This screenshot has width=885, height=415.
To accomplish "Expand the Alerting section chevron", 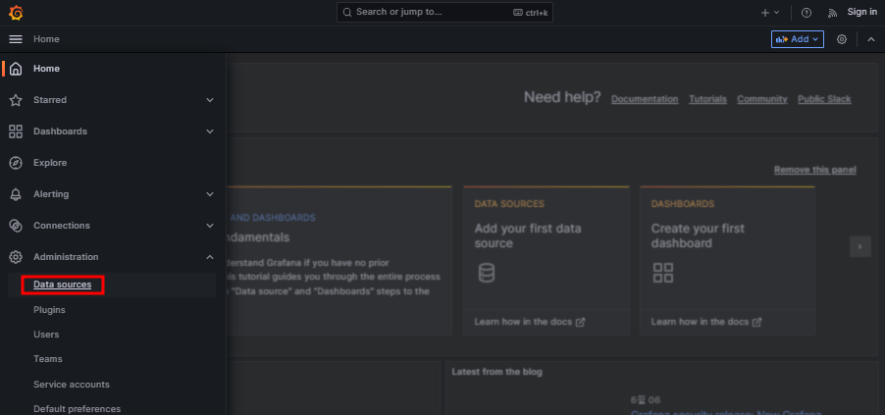I will coord(210,194).
